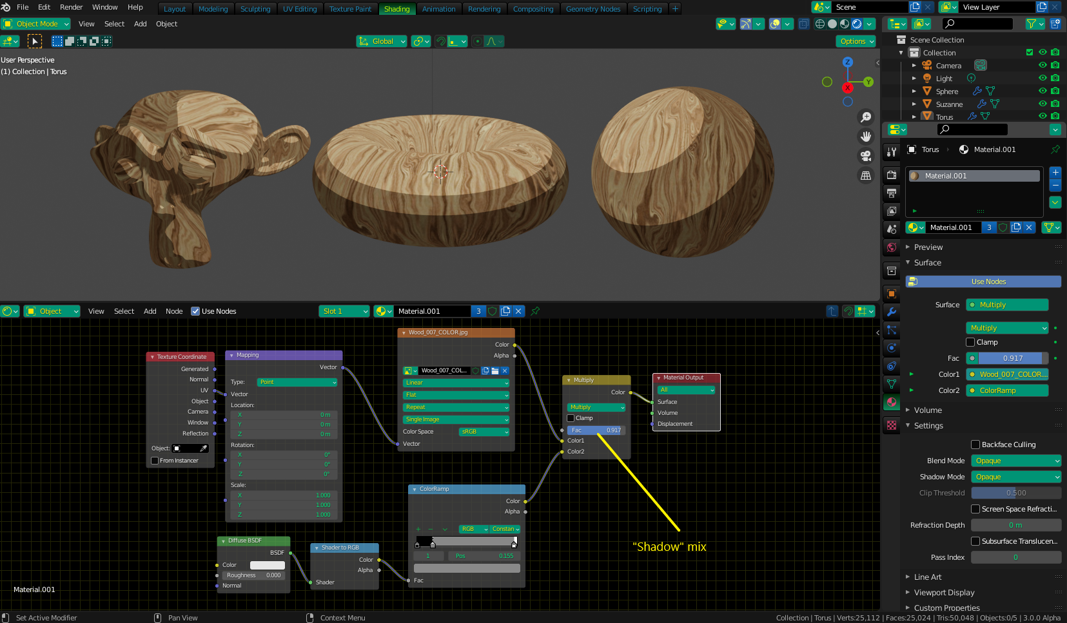This screenshot has height=623, width=1067.
Task: Enable Subsurface Translucency checkbox
Action: pos(975,541)
